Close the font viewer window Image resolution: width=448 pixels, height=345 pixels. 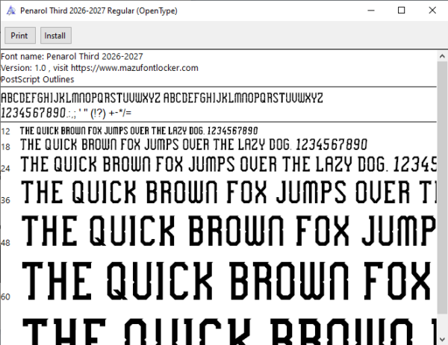tap(432, 10)
